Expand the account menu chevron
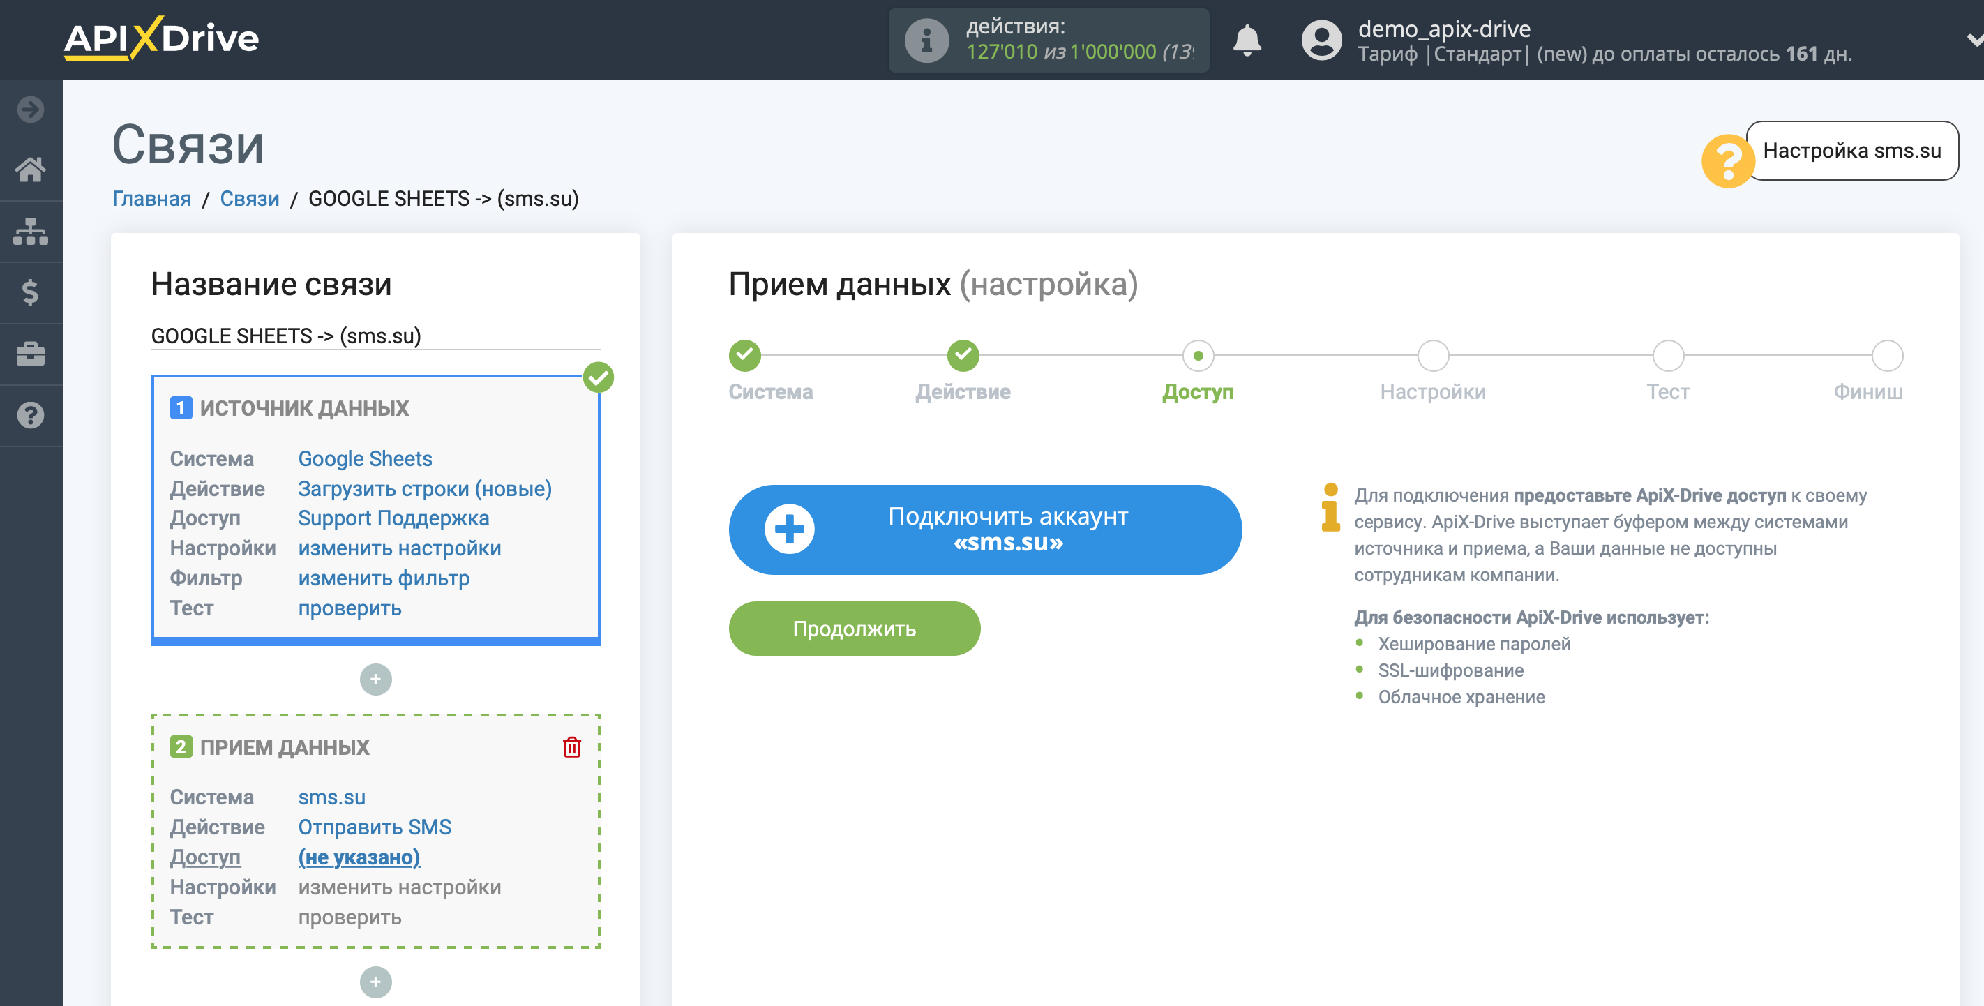The width and height of the screenshot is (1984, 1006). pyautogui.click(x=1974, y=40)
